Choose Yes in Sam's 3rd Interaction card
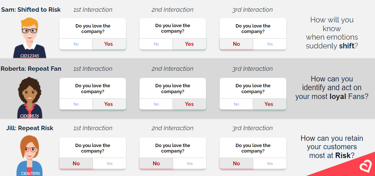375x176 pixels. [270, 44]
